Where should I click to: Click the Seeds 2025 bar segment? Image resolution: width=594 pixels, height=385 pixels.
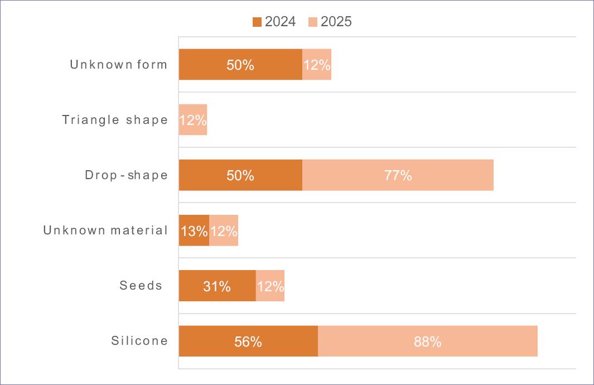coord(270,286)
